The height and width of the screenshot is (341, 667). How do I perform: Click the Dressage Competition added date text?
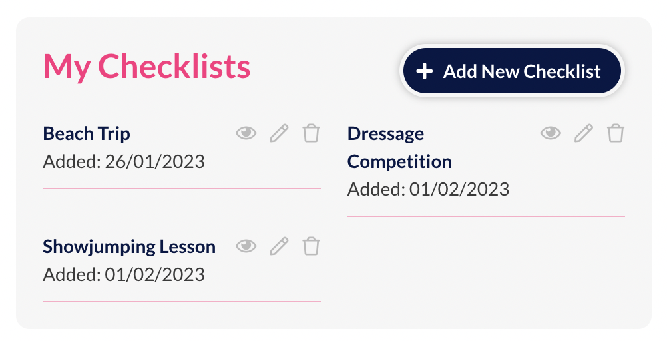point(428,189)
